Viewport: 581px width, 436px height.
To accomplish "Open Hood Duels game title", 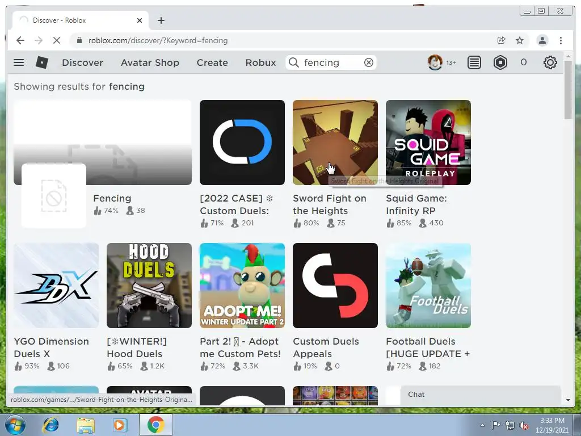I will pyautogui.click(x=136, y=347).
